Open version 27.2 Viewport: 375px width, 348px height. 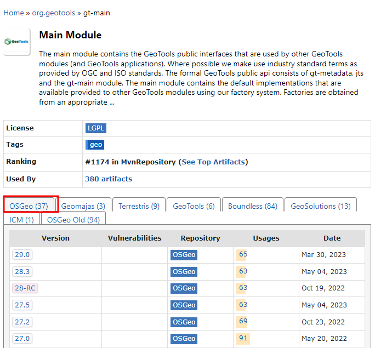click(22, 322)
